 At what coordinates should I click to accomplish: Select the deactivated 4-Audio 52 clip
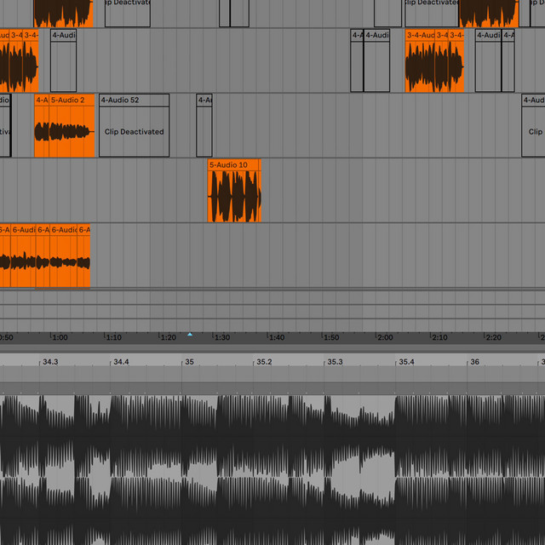pos(135,125)
